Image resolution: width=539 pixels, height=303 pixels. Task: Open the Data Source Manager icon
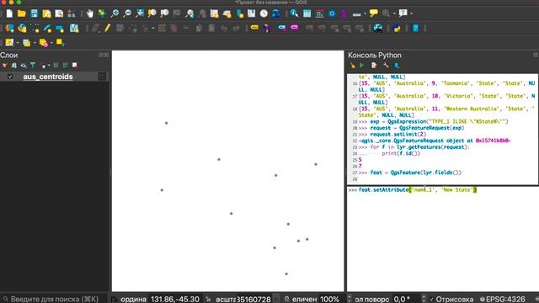(x=9, y=28)
